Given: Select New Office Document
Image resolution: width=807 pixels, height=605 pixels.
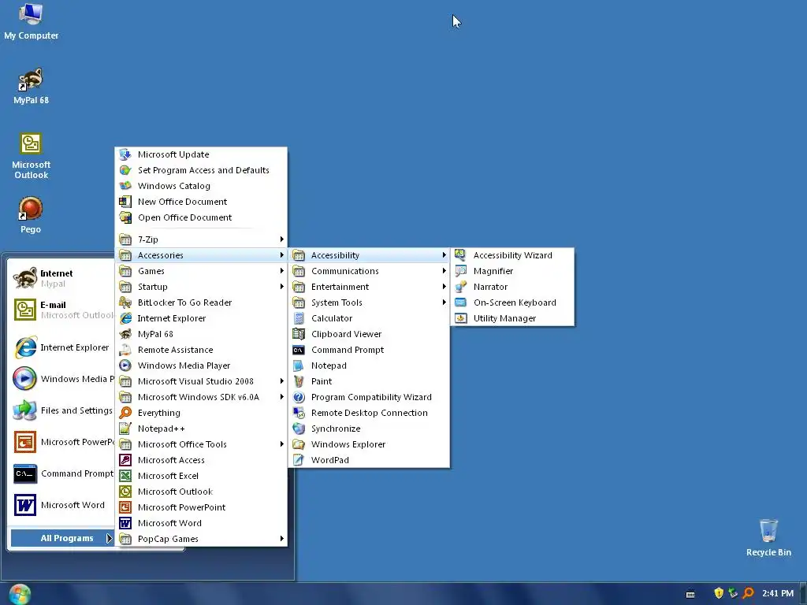Looking at the screenshot, I should (201, 202).
